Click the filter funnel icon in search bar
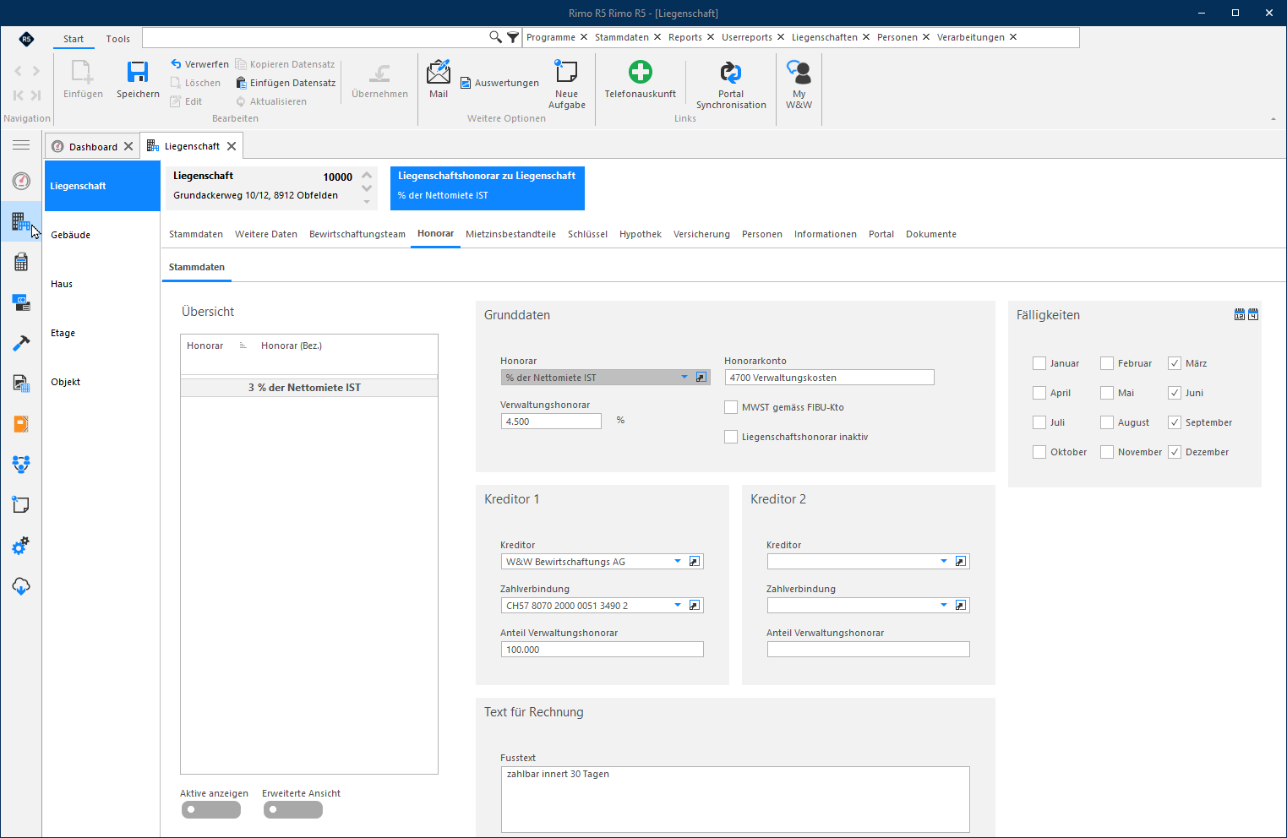Screen dimensions: 1287x838 pos(513,37)
